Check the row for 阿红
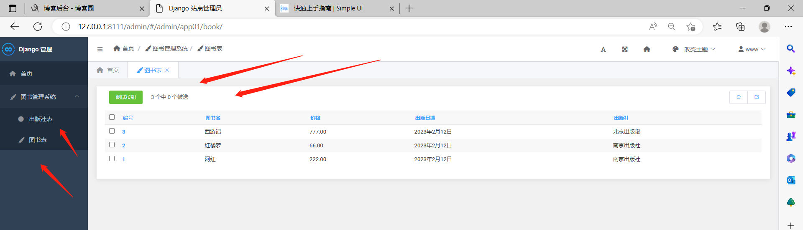The width and height of the screenshot is (803, 230). [x=112, y=159]
